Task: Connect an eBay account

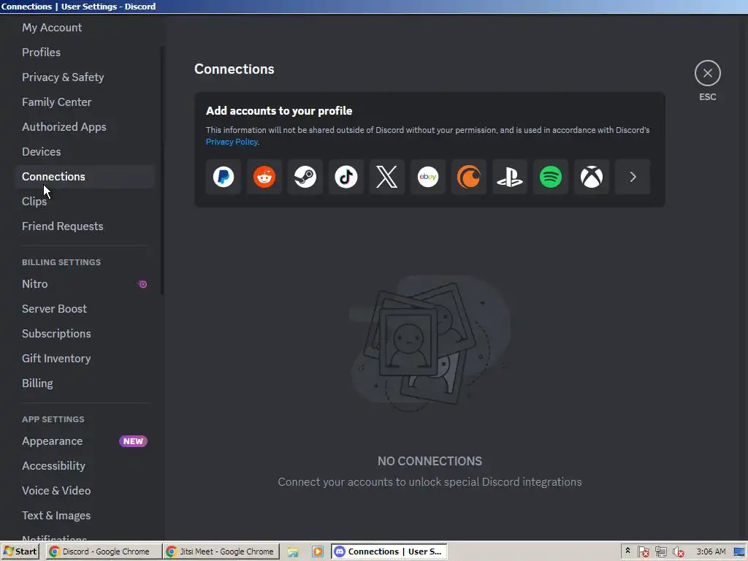Action: pos(428,177)
